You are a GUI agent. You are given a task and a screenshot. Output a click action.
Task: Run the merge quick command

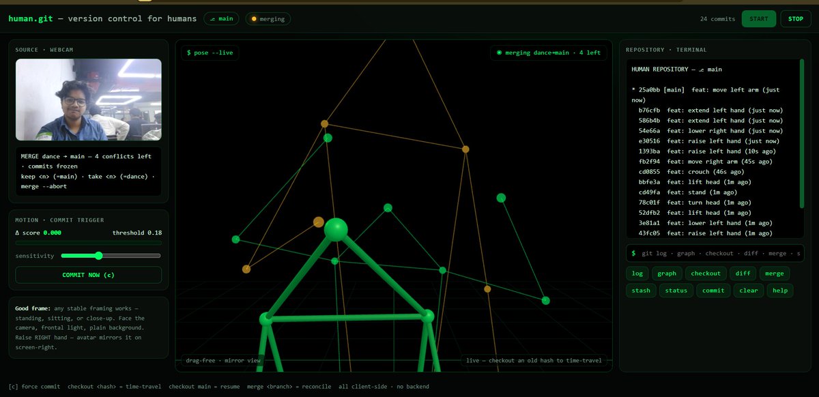(774, 274)
